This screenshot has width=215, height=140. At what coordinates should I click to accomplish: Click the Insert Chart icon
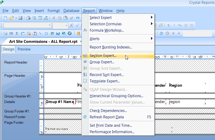tap(58, 33)
